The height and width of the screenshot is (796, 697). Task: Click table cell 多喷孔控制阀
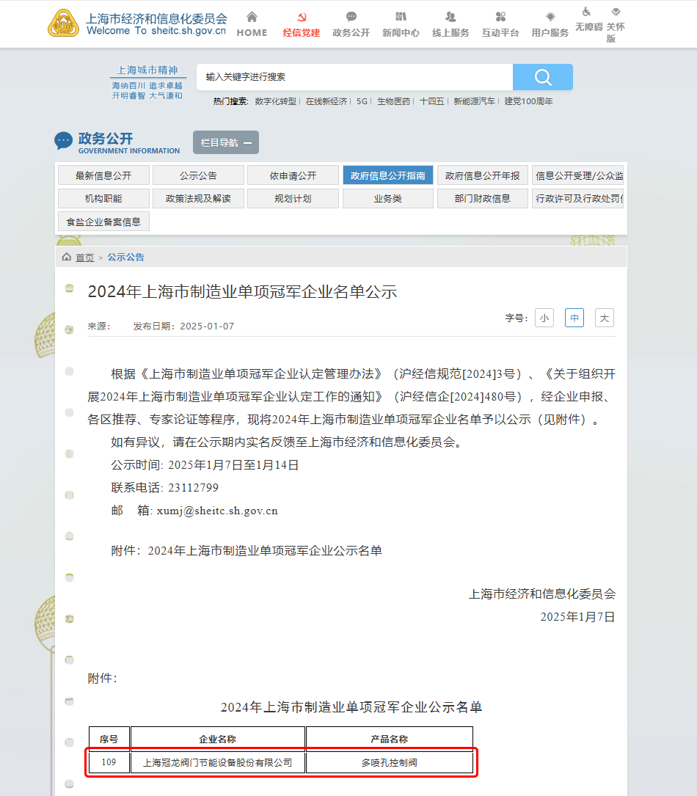pyautogui.click(x=390, y=762)
